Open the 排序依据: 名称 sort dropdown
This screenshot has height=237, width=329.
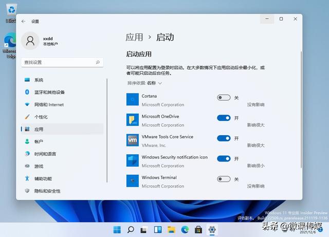[x=144, y=83]
